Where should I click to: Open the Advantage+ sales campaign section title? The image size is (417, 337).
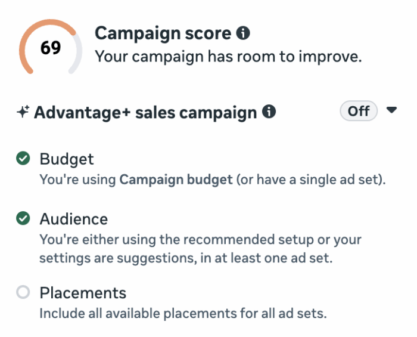[x=145, y=112]
